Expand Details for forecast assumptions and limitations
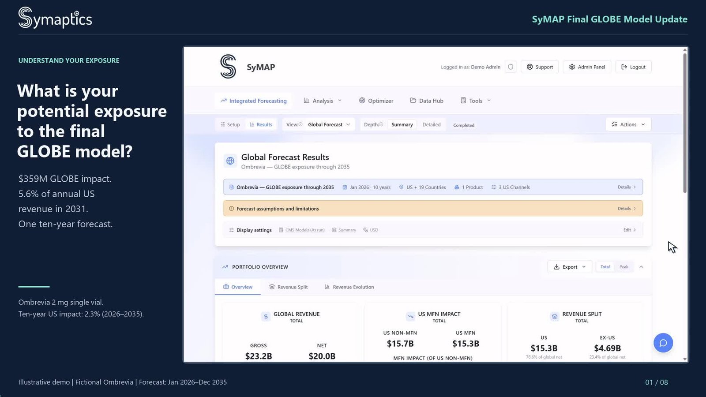The width and height of the screenshot is (706, 397). [627, 208]
